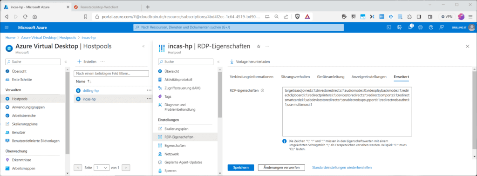The height and width of the screenshot is (176, 477).
Task: Click Erstellen to create a hostpool
Action: [x=87, y=61]
